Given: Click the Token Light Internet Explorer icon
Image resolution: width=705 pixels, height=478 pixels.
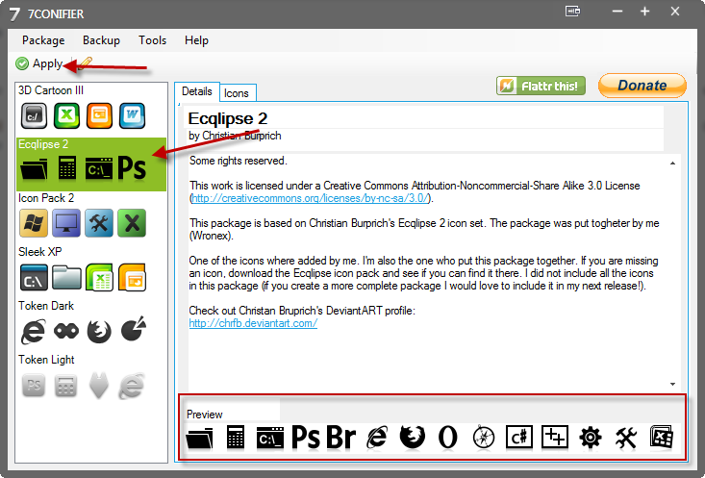Looking at the screenshot, I should click(x=132, y=386).
